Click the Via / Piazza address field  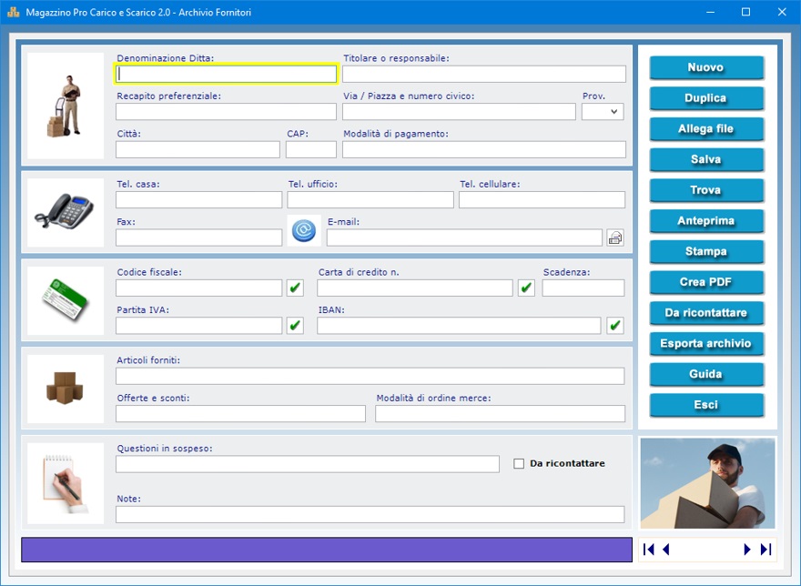[459, 111]
